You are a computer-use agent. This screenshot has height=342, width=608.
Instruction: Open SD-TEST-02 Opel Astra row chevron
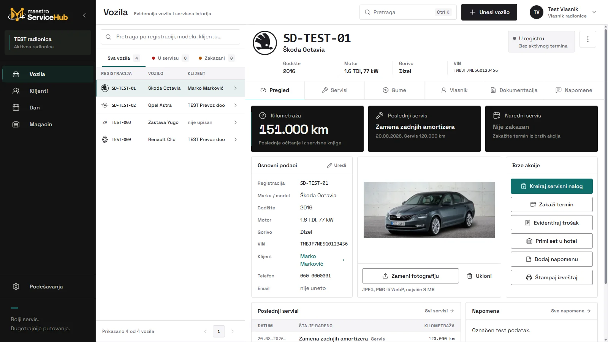[x=236, y=105]
